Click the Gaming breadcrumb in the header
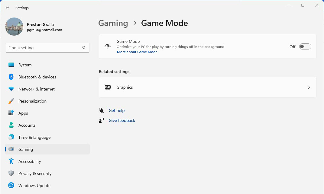 (113, 23)
